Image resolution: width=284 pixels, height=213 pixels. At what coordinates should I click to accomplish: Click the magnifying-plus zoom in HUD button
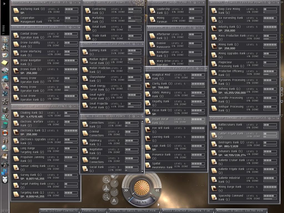click(106, 179)
